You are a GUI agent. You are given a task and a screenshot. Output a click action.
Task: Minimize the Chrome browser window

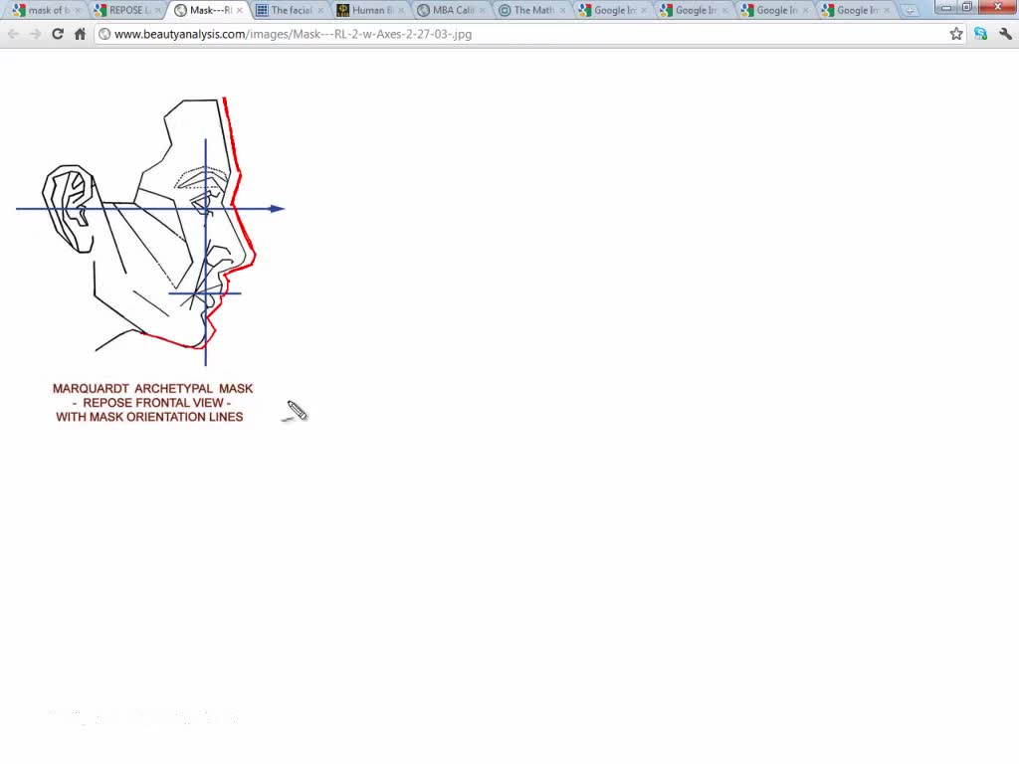pyautogui.click(x=946, y=7)
